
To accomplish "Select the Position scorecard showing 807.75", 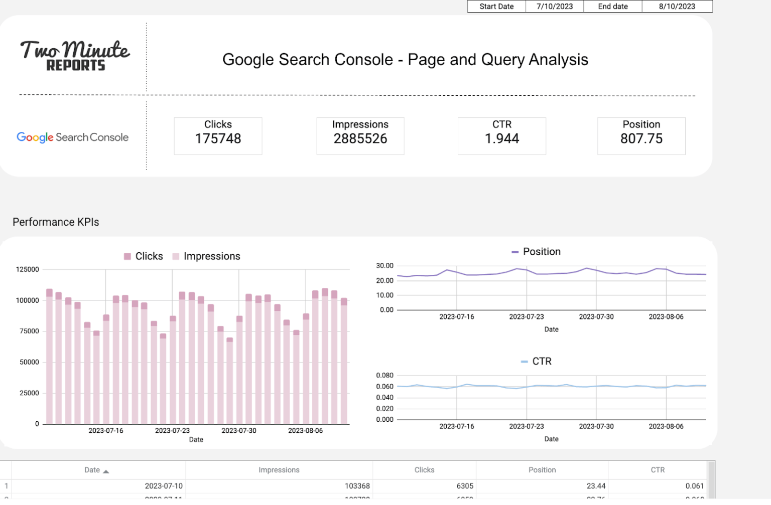I will (641, 136).
